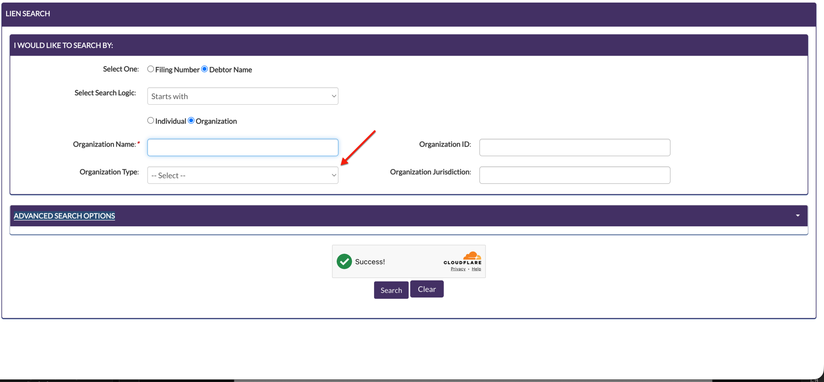Click the 'Success!' verification text
The image size is (824, 382).
pos(370,262)
